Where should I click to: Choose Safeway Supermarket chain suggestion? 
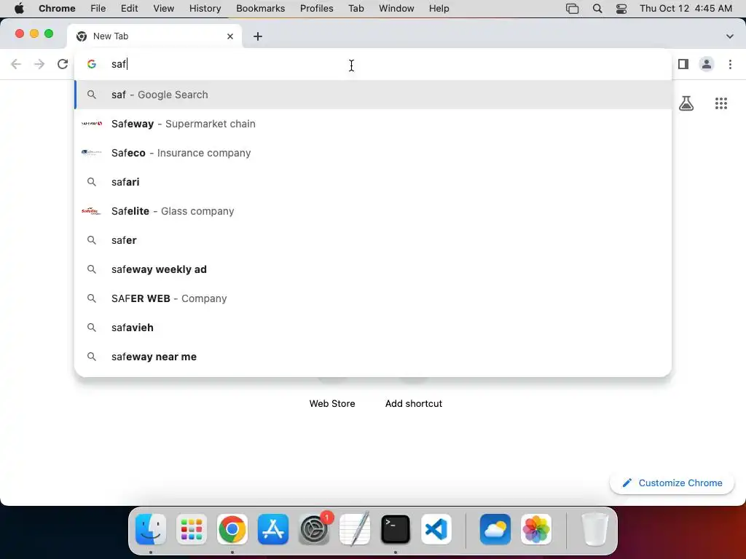373,124
